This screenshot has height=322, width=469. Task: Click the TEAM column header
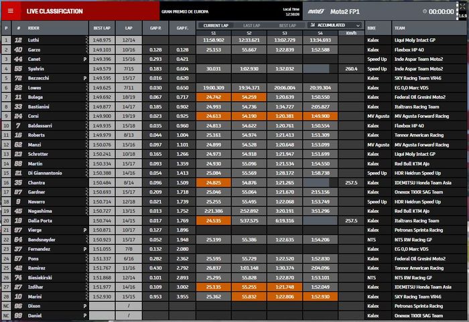[x=399, y=28]
